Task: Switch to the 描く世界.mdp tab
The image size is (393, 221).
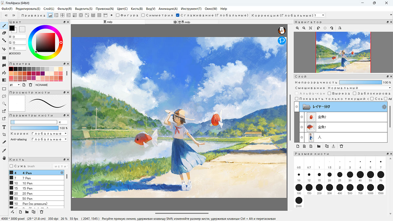Action: (x=182, y=22)
